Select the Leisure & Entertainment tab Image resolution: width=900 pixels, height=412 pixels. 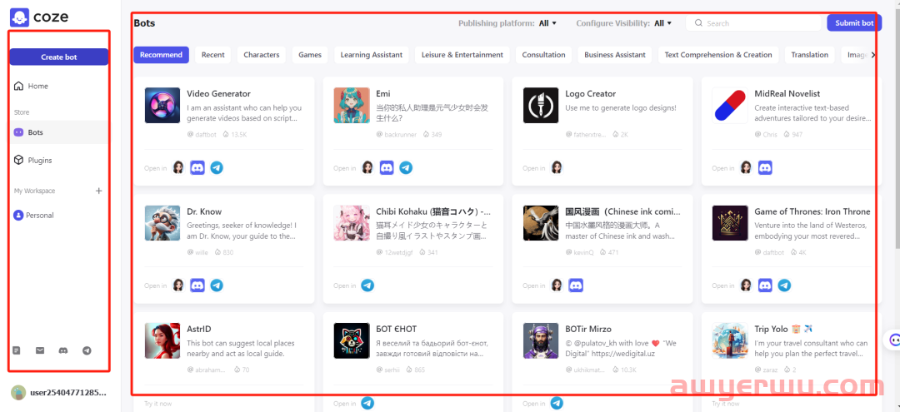click(x=462, y=55)
